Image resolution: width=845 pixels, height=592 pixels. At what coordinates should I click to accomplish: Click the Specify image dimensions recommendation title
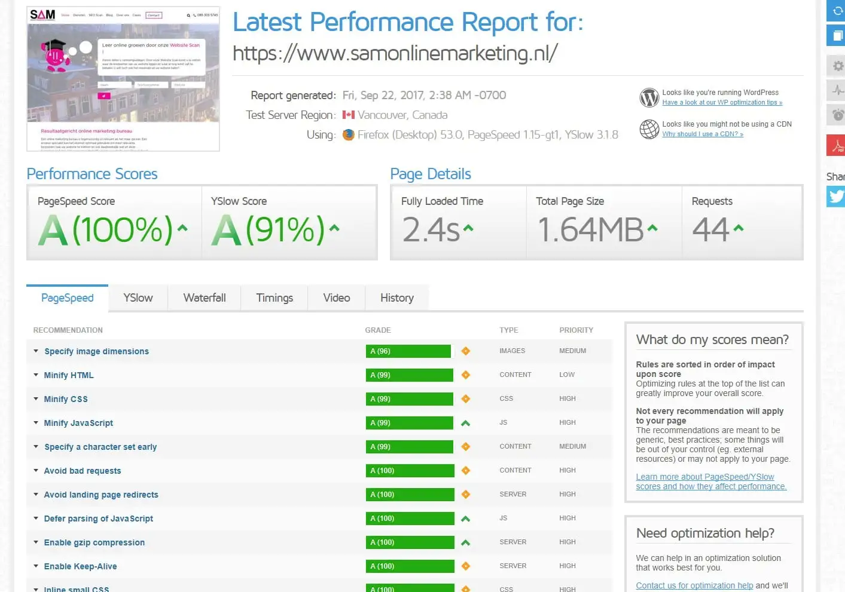click(x=96, y=351)
